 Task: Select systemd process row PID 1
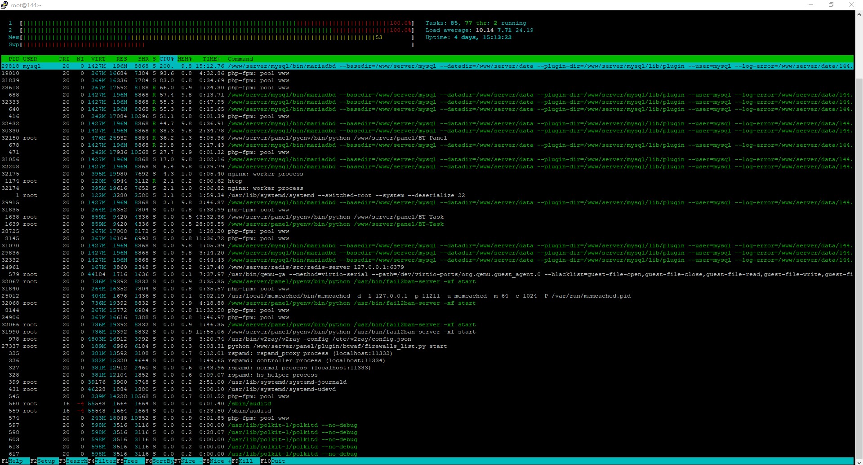[427, 195]
